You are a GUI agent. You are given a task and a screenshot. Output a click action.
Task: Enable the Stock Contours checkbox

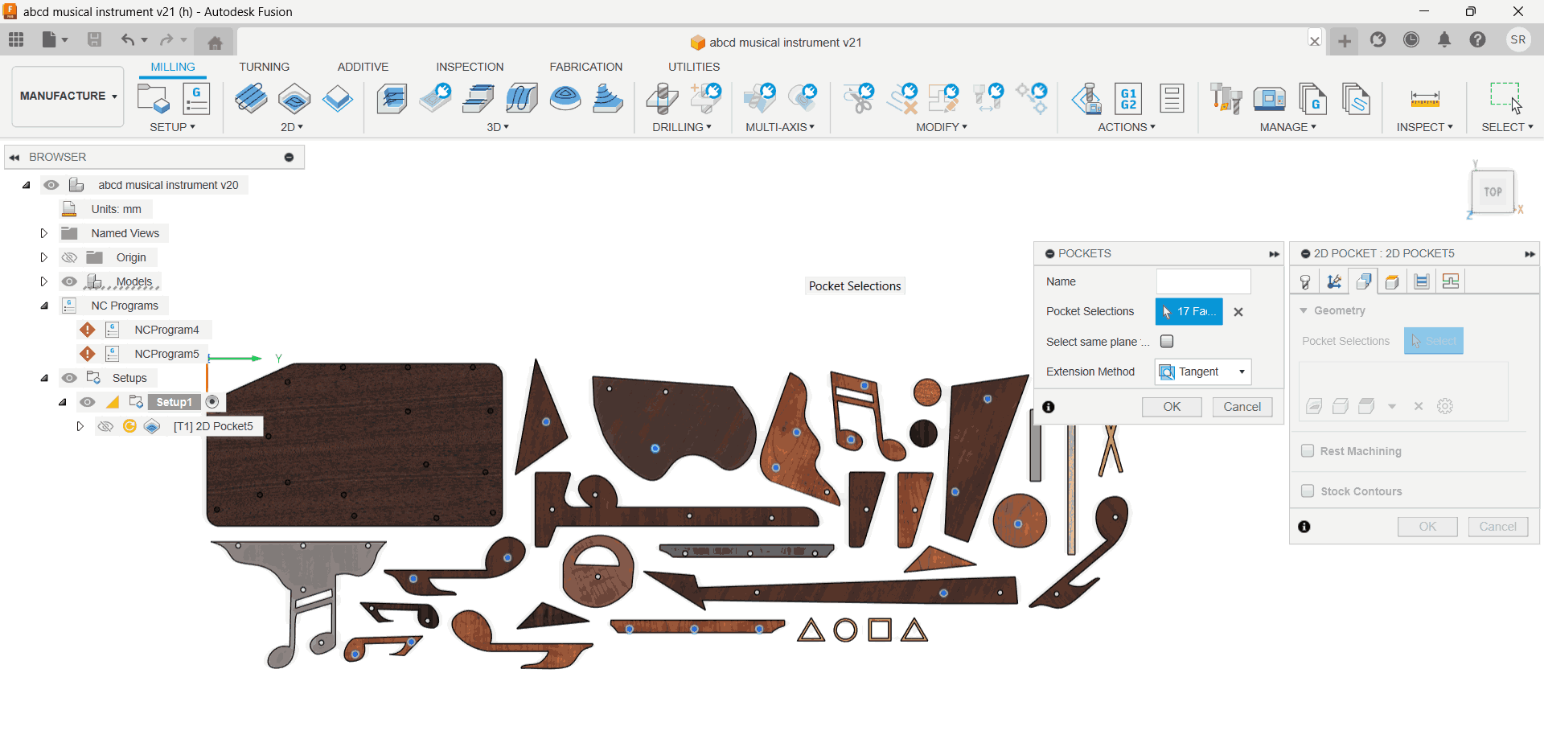coord(1308,491)
